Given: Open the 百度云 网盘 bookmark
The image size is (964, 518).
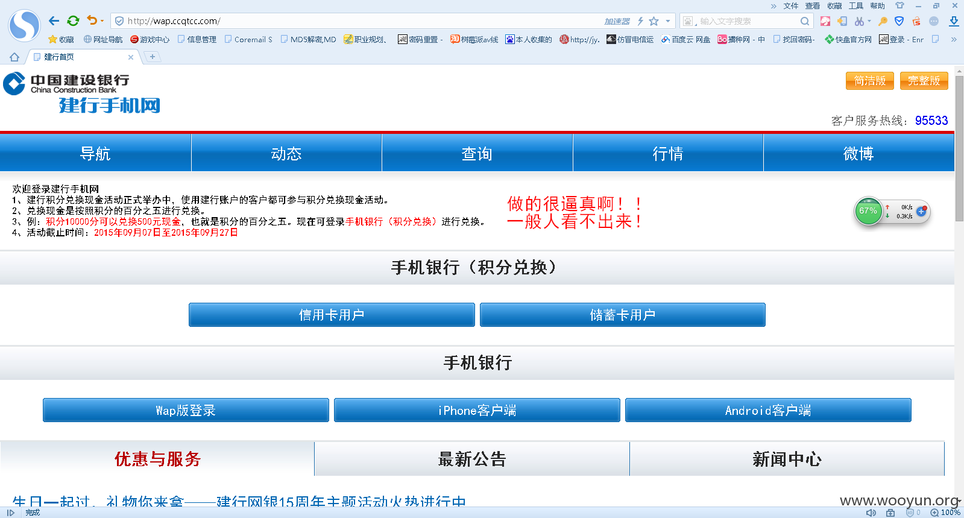Looking at the screenshot, I should pos(685,39).
